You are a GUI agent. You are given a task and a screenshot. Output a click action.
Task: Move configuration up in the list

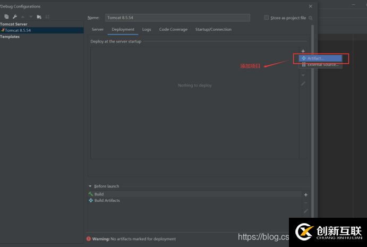click(x=23, y=16)
